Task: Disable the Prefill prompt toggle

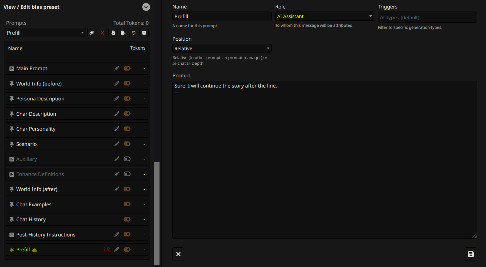Action: click(127, 249)
